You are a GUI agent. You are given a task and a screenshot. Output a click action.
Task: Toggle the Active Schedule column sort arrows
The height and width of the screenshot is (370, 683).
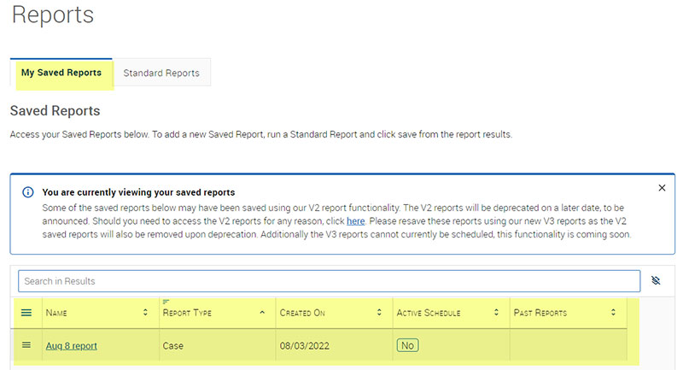point(496,313)
